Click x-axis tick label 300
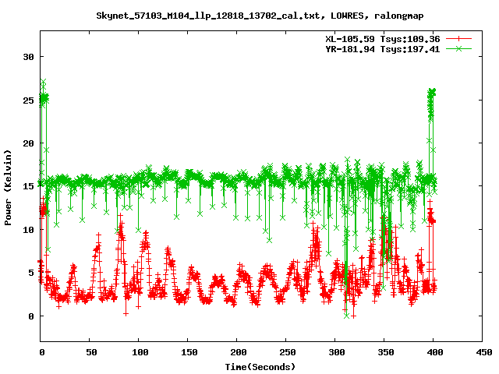The image size is (499, 374). (x=337, y=352)
